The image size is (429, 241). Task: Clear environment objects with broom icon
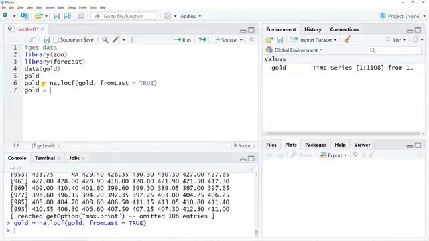point(347,40)
